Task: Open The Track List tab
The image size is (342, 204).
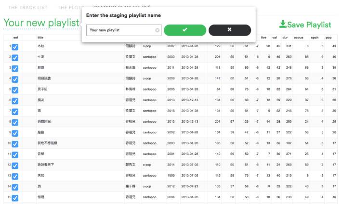Action: tap(28, 8)
